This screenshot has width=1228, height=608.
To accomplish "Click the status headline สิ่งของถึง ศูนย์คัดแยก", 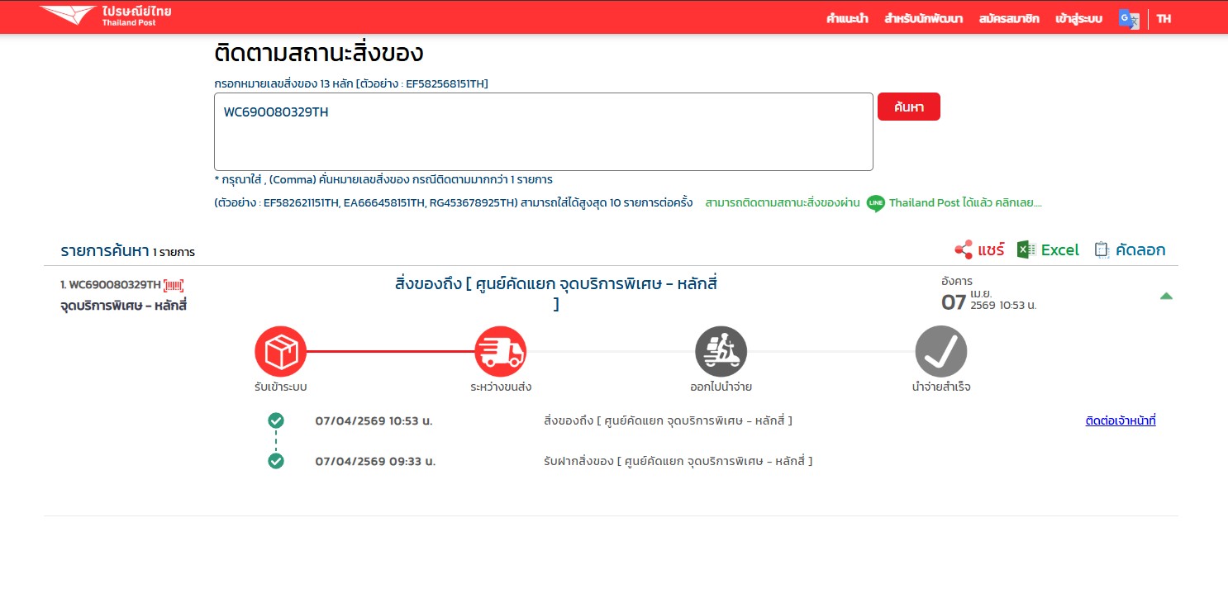I will point(556,294).
